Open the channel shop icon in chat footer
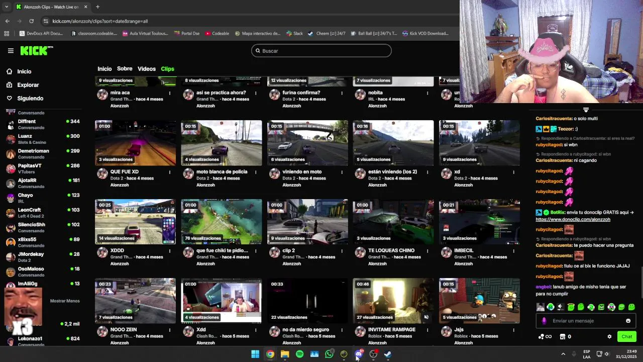643x362 pixels. point(563,336)
